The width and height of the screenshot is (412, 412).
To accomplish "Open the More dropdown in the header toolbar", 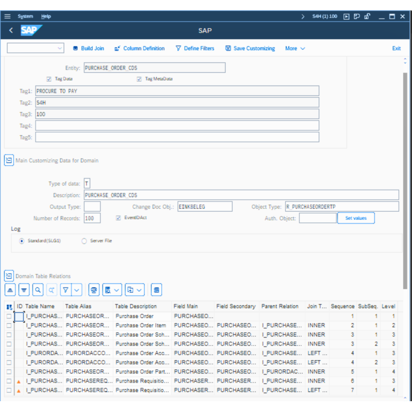I will [x=295, y=48].
